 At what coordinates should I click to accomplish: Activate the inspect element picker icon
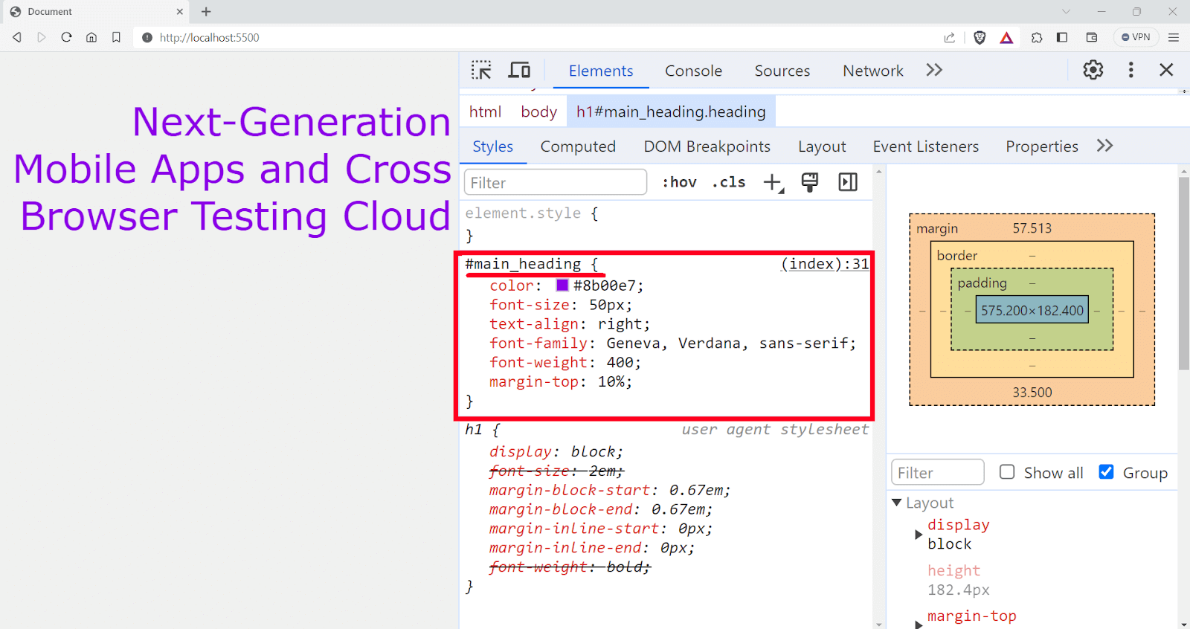pos(481,71)
